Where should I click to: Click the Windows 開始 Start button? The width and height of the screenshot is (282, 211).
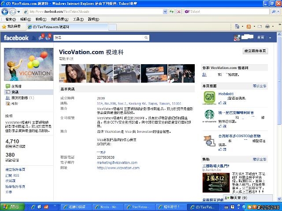[x=12, y=207]
